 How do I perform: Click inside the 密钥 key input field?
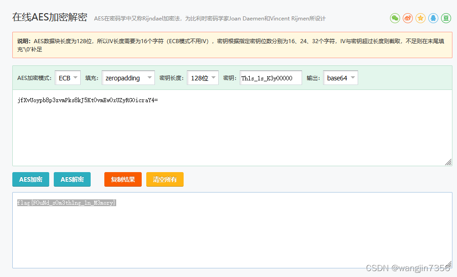(271, 78)
